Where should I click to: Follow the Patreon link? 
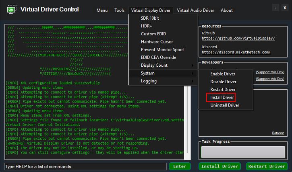click(x=278, y=133)
